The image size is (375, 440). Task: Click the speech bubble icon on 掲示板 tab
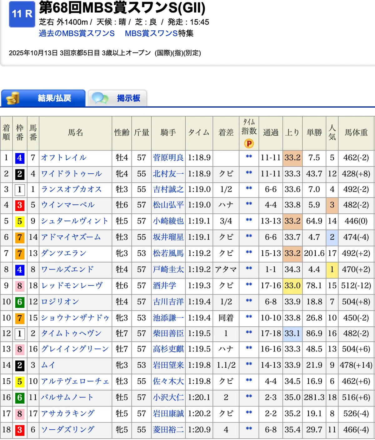pyautogui.click(x=100, y=98)
